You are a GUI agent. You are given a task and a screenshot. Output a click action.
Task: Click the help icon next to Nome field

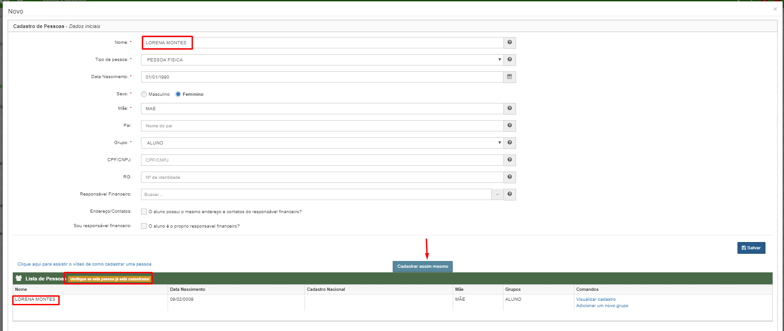tap(510, 42)
